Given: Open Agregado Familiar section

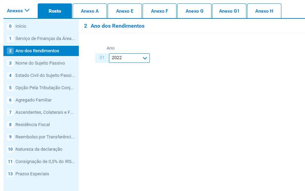Looking at the screenshot, I should [41, 100].
